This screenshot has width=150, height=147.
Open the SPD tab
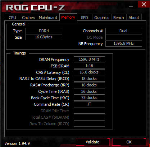[85, 18]
